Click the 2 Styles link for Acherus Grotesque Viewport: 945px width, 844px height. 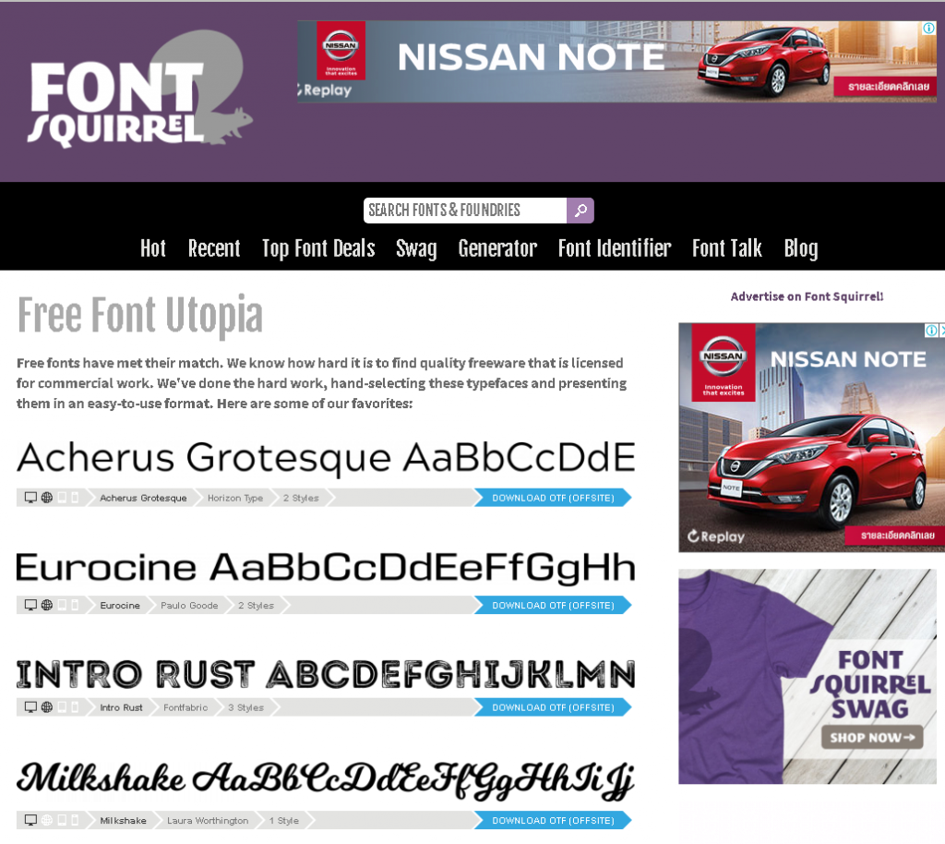(x=301, y=498)
